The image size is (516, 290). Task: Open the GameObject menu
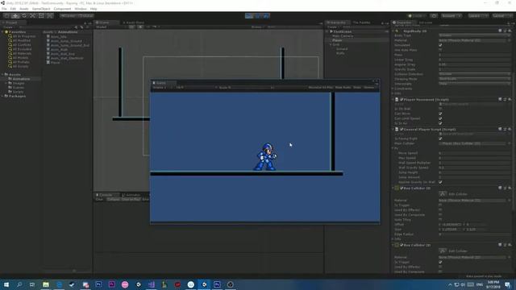tap(41, 9)
